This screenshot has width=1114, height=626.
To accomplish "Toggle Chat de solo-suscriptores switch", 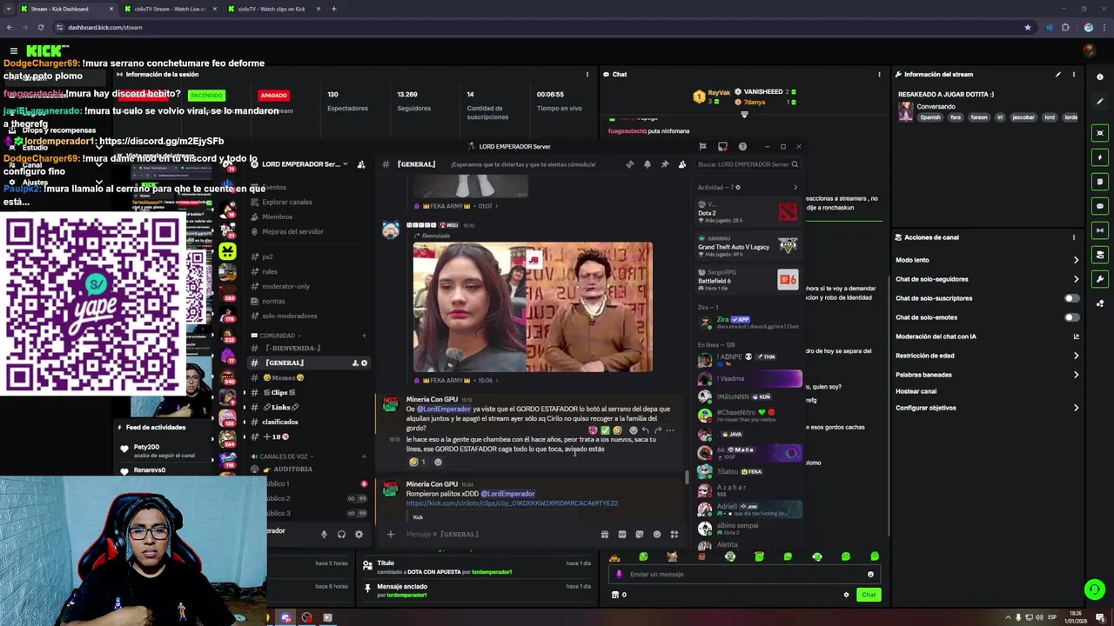I will (1071, 298).
